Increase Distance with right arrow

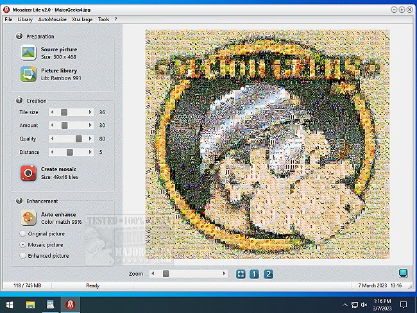coord(90,152)
